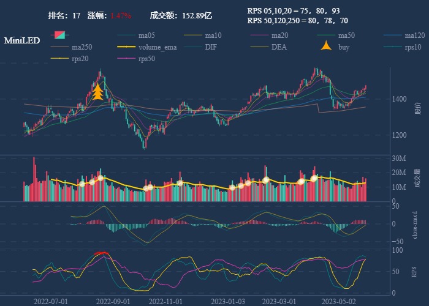Hide the ma250 moving average
This screenshot has width=429, height=306.
click(72, 47)
